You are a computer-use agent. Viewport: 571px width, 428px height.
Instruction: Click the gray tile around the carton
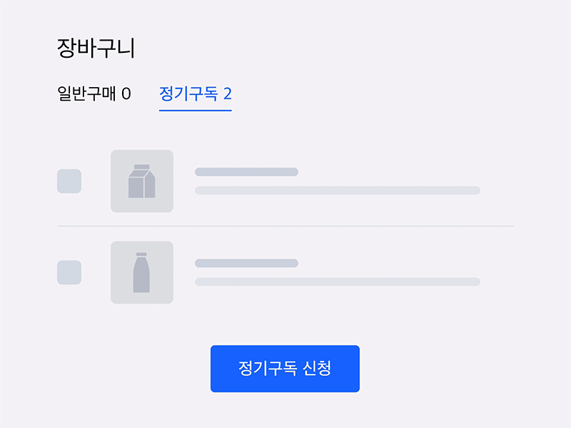pyautogui.click(x=142, y=181)
